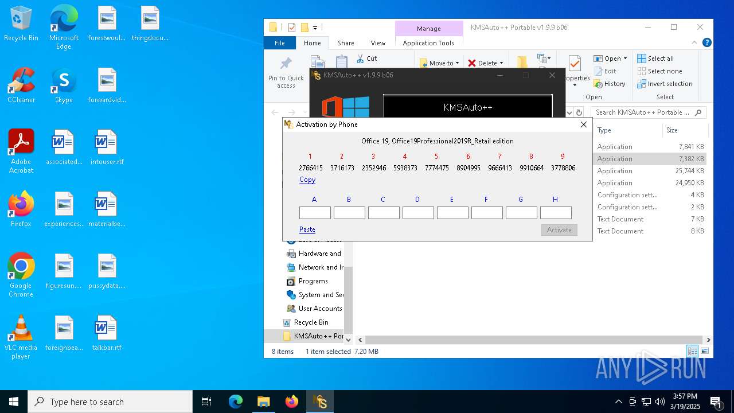Click the Windows taskbar search box
The height and width of the screenshot is (413, 734).
point(110,402)
